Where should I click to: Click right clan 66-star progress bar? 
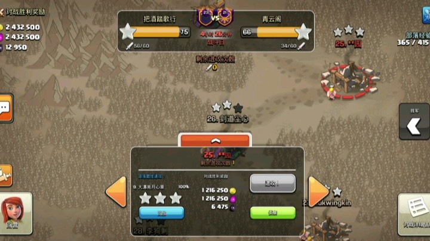coord(271,32)
